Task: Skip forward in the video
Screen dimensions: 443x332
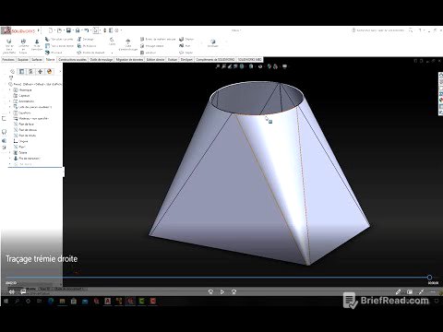Action: point(233,291)
